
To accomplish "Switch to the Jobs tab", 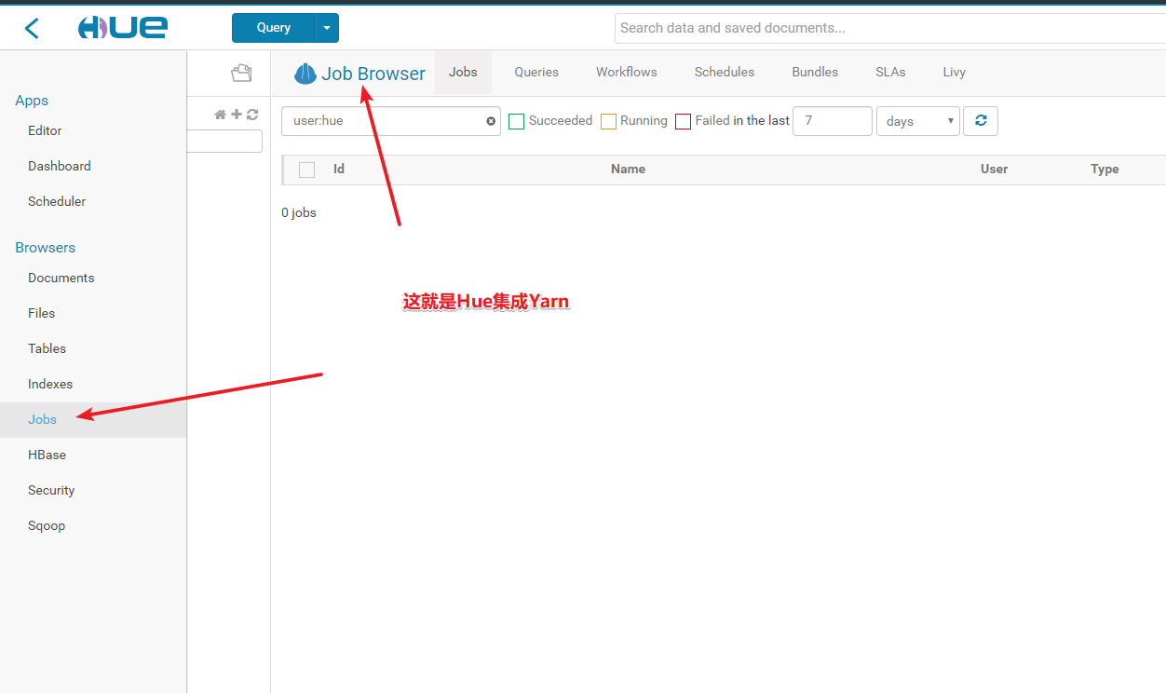I will tap(463, 72).
